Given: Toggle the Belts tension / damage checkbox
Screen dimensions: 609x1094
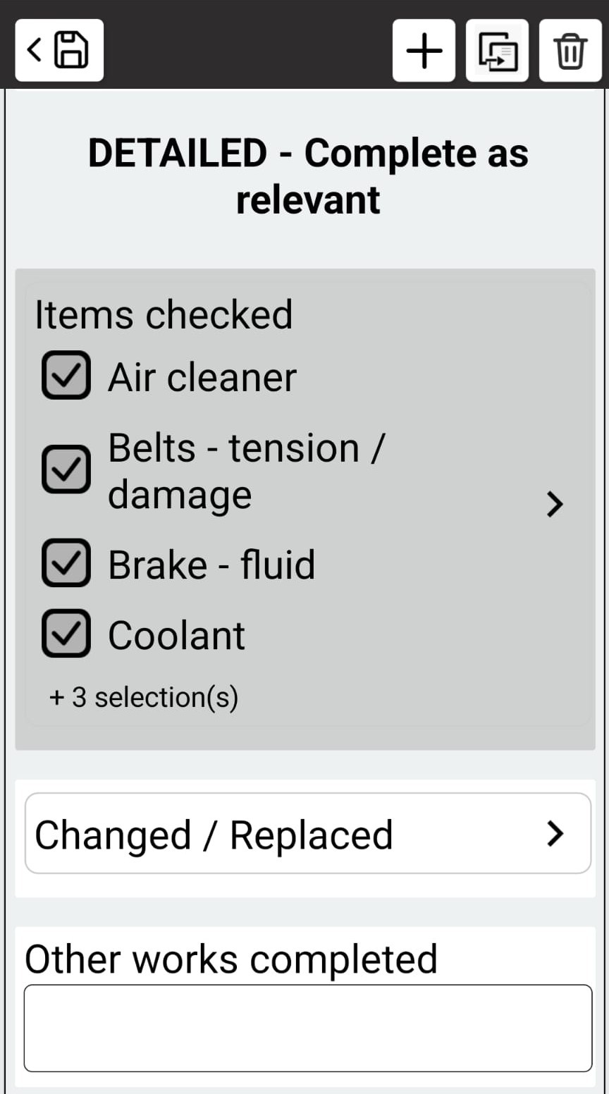Looking at the screenshot, I should 66,469.
